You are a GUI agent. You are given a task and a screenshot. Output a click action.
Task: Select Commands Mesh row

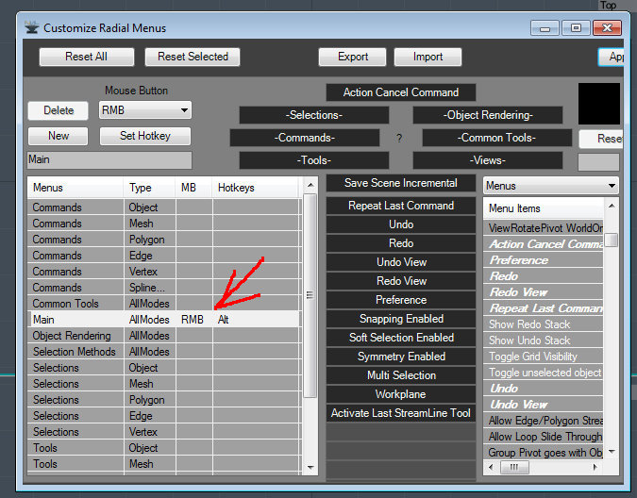click(x=164, y=224)
